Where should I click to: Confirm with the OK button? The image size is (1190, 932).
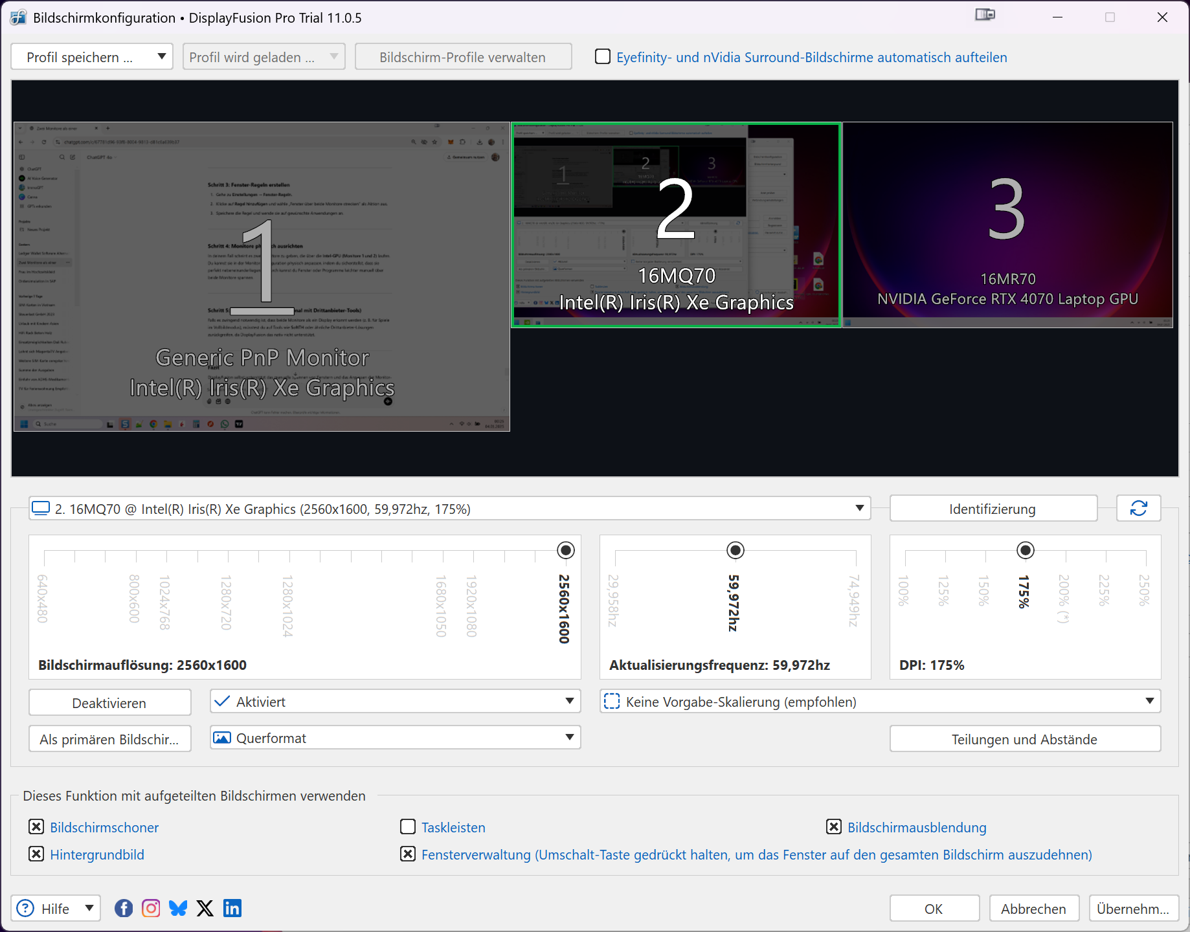pyautogui.click(x=934, y=909)
